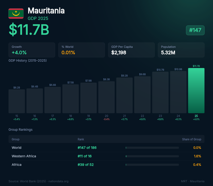
Task: Click the $11.7B headline GDP value
Action: coord(29,29)
